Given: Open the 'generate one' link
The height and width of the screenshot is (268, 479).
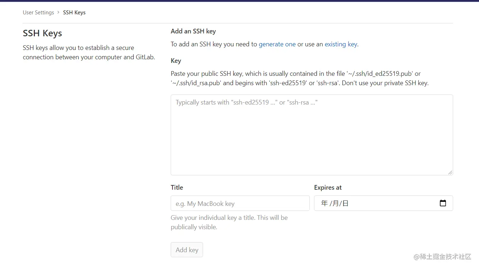Looking at the screenshot, I should pos(277,44).
